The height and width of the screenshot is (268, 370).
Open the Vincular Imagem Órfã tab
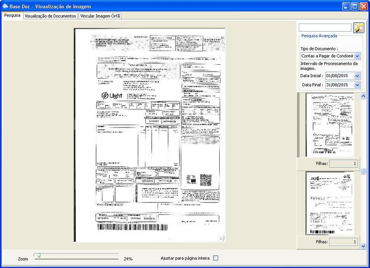[x=100, y=16]
